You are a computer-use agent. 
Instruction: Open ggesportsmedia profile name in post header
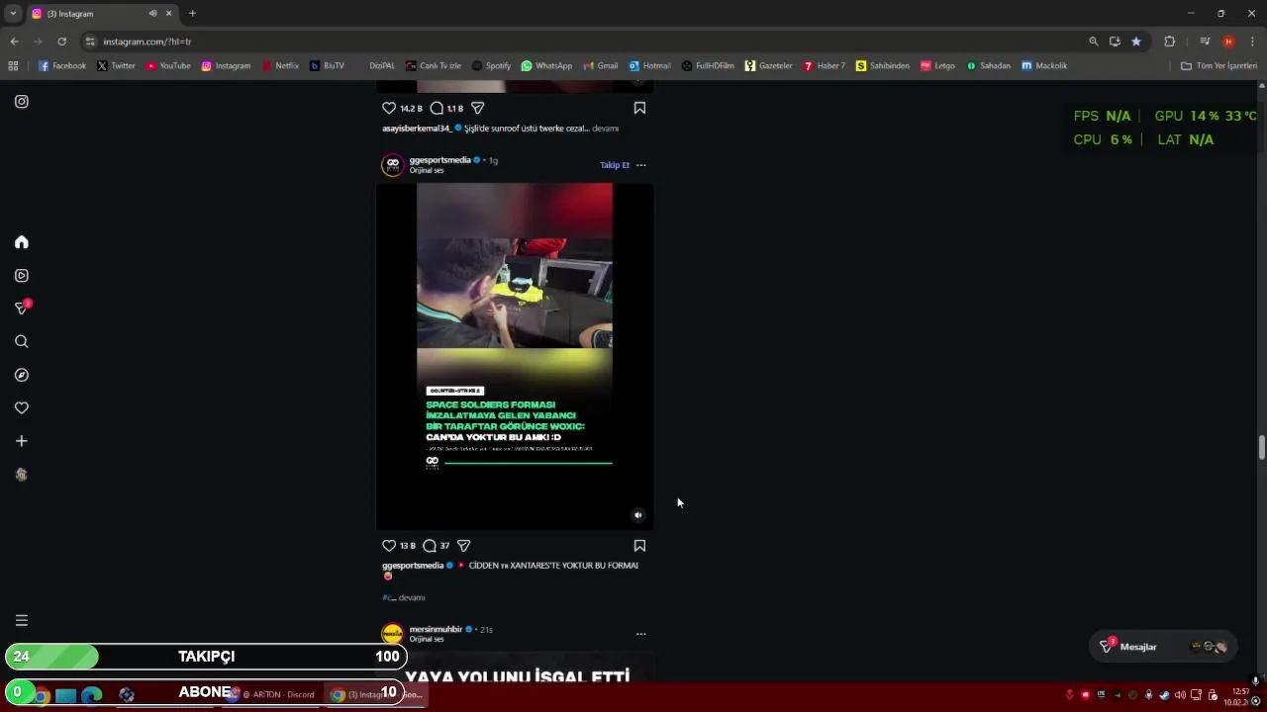coord(440,160)
